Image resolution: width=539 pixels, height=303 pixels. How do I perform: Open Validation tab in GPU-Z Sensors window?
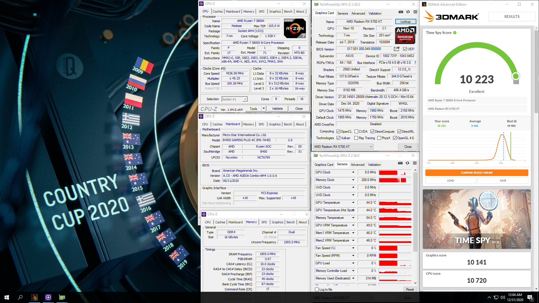pos(374,165)
